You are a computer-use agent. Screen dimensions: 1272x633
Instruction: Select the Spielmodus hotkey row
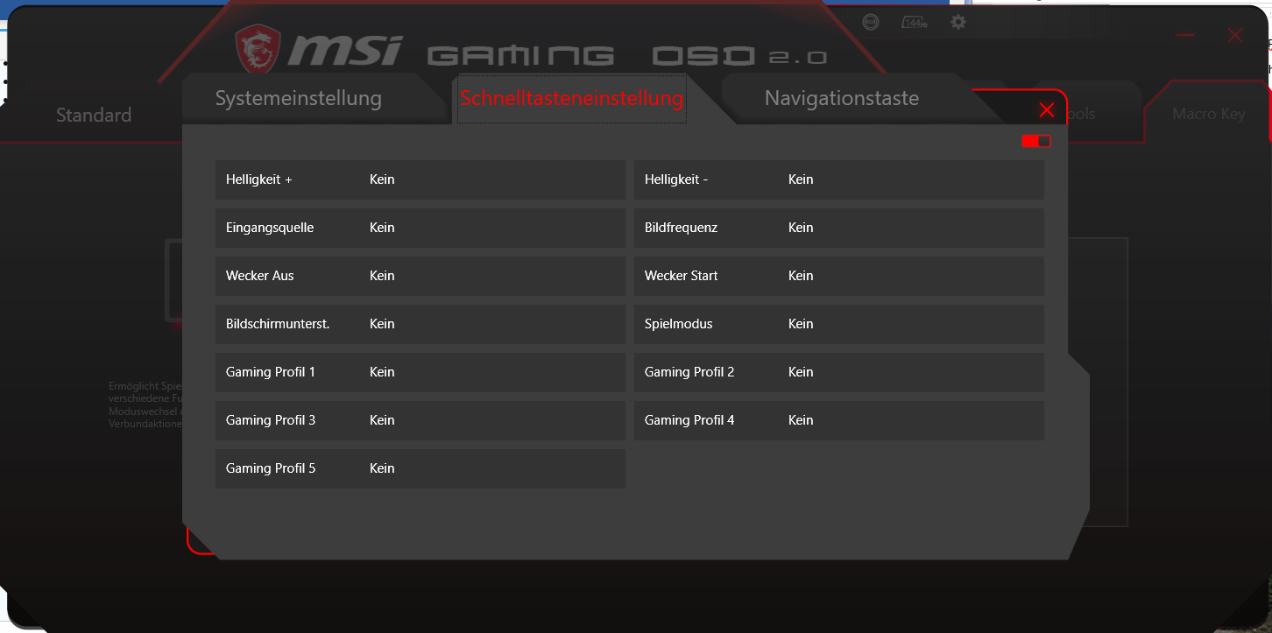point(839,324)
